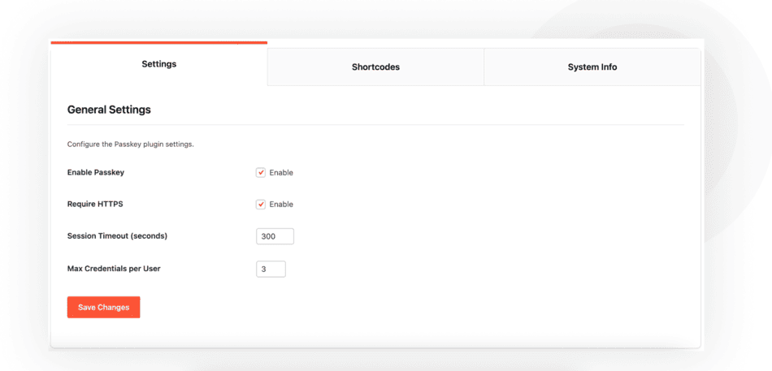This screenshot has width=772, height=371.
Task: Open the System Info tab
Action: 592,67
